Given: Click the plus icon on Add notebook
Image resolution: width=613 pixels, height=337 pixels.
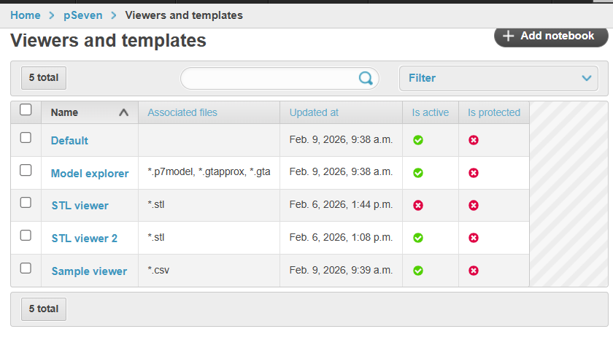Looking at the screenshot, I should (509, 36).
